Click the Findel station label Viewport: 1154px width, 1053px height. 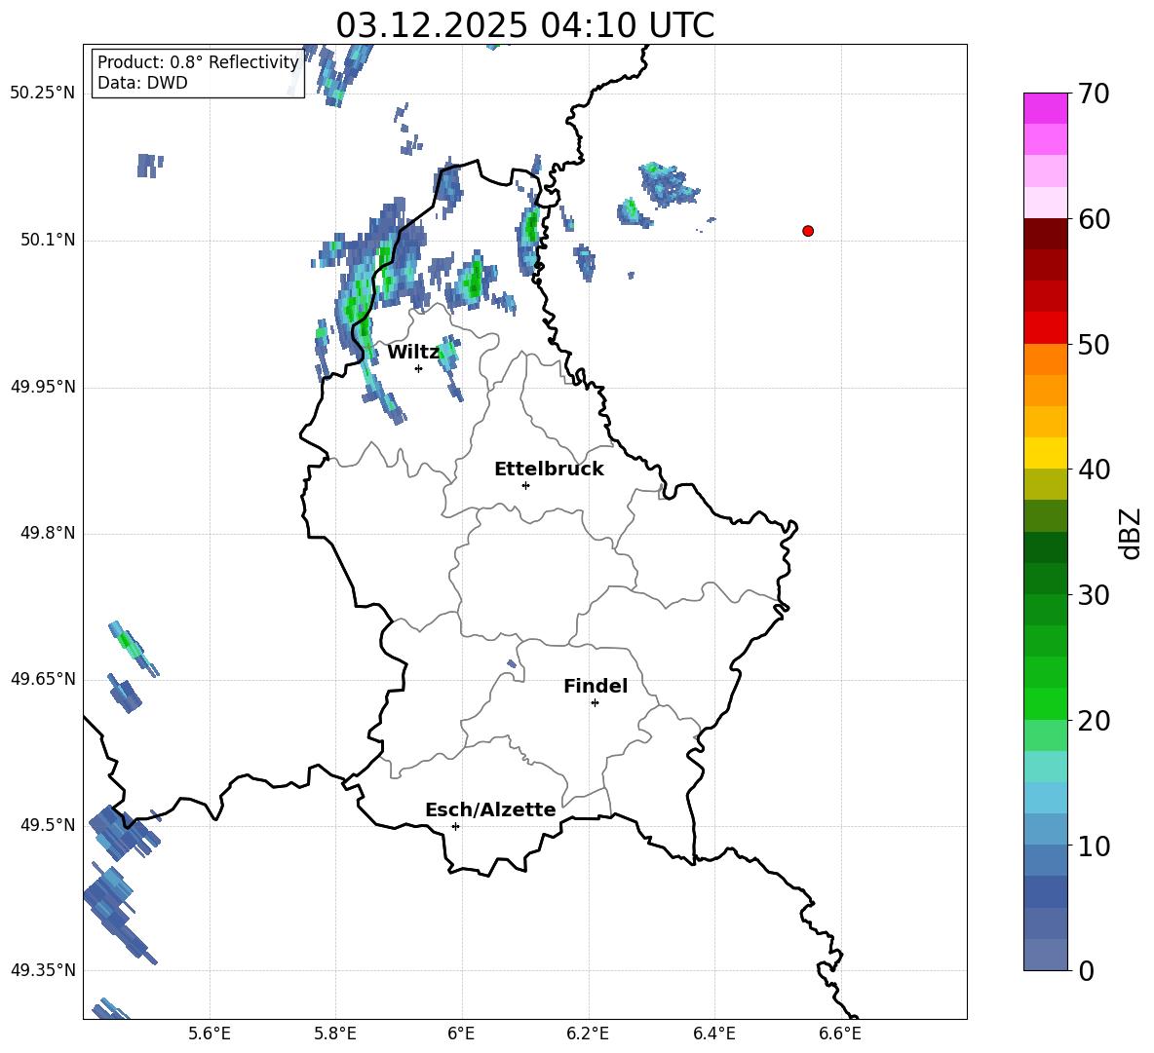pyautogui.click(x=596, y=686)
